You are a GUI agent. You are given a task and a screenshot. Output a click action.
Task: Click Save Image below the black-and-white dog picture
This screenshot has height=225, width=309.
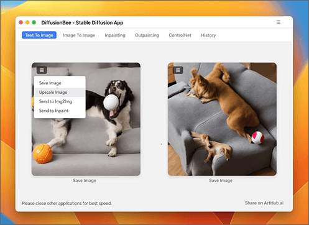[85, 180]
